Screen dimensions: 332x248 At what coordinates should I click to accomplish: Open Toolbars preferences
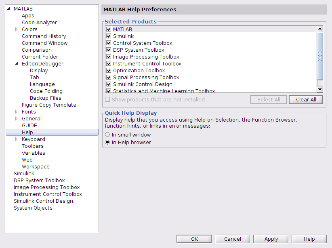coord(33,146)
